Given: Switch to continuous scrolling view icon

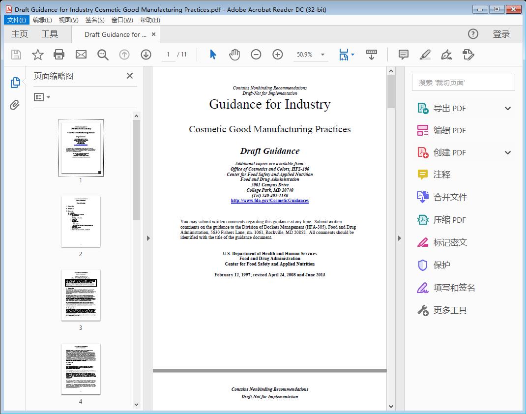Looking at the screenshot, I should (x=371, y=55).
